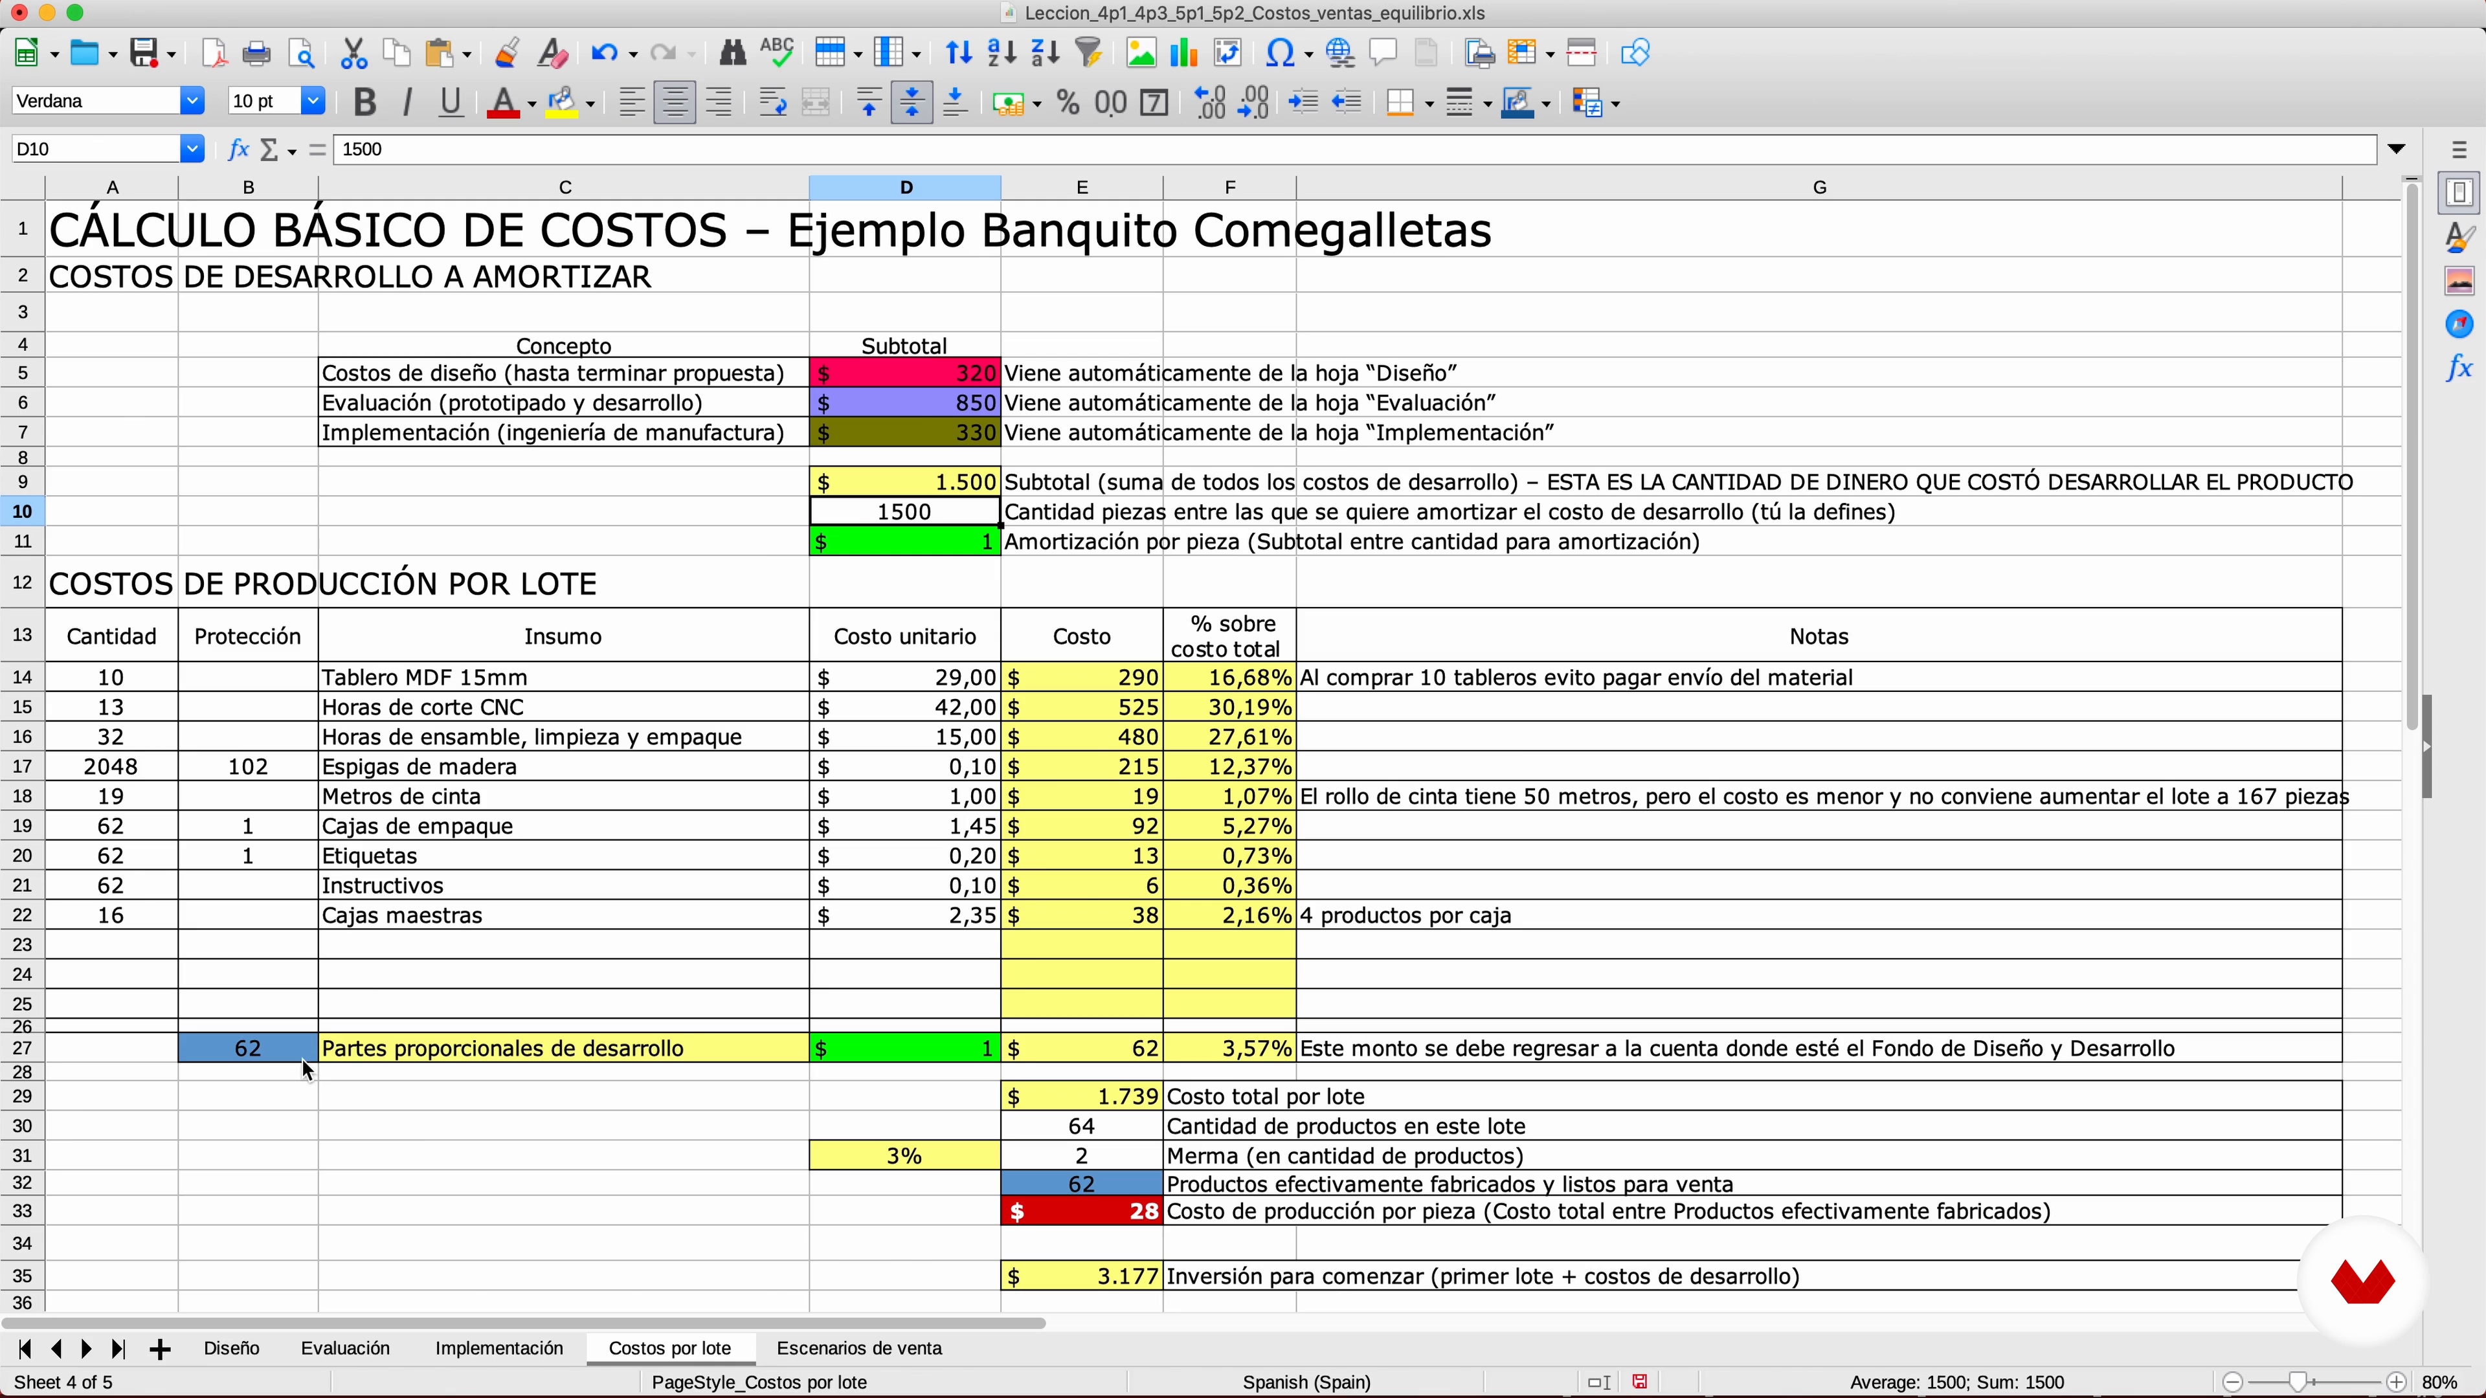Click the Sort icon with up-down arrows
The width and height of the screenshot is (2486, 1398).
coord(958,53)
